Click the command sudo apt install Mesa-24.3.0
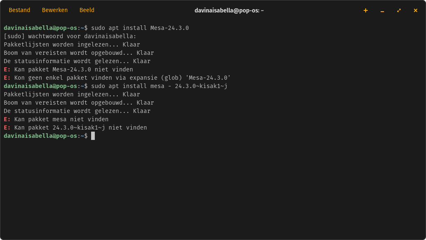 (140, 28)
